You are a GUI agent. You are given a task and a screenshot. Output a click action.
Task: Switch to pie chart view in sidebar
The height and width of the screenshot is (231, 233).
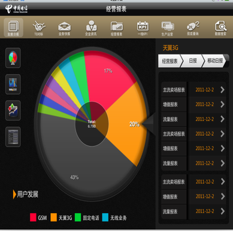coord(13,58)
